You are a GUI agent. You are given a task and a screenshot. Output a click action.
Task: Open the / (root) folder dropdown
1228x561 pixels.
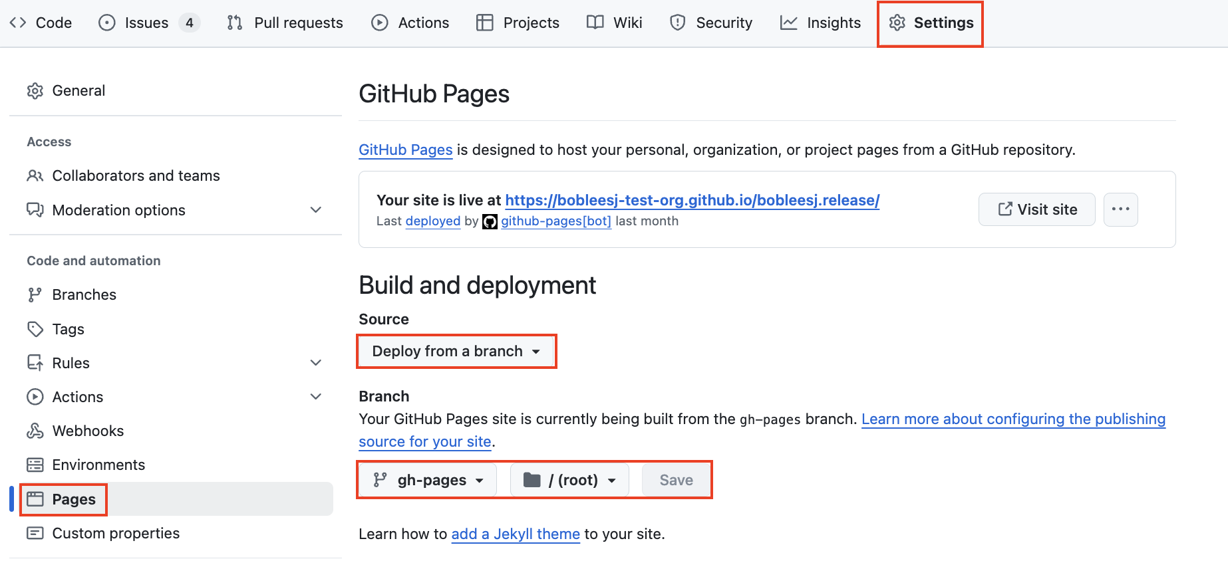pyautogui.click(x=569, y=480)
